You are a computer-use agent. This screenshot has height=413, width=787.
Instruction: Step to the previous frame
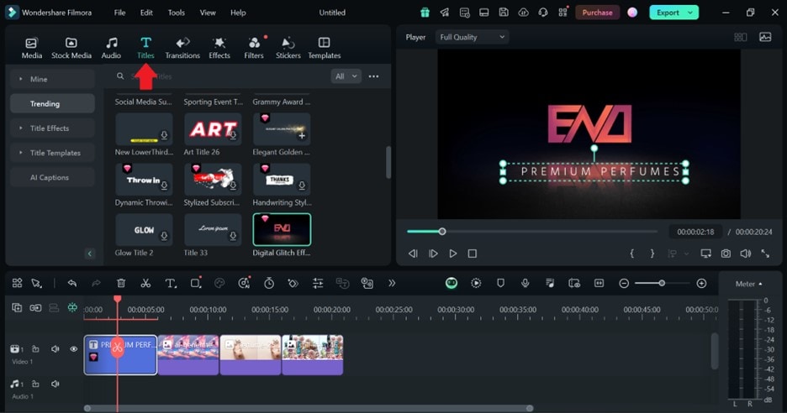(413, 254)
